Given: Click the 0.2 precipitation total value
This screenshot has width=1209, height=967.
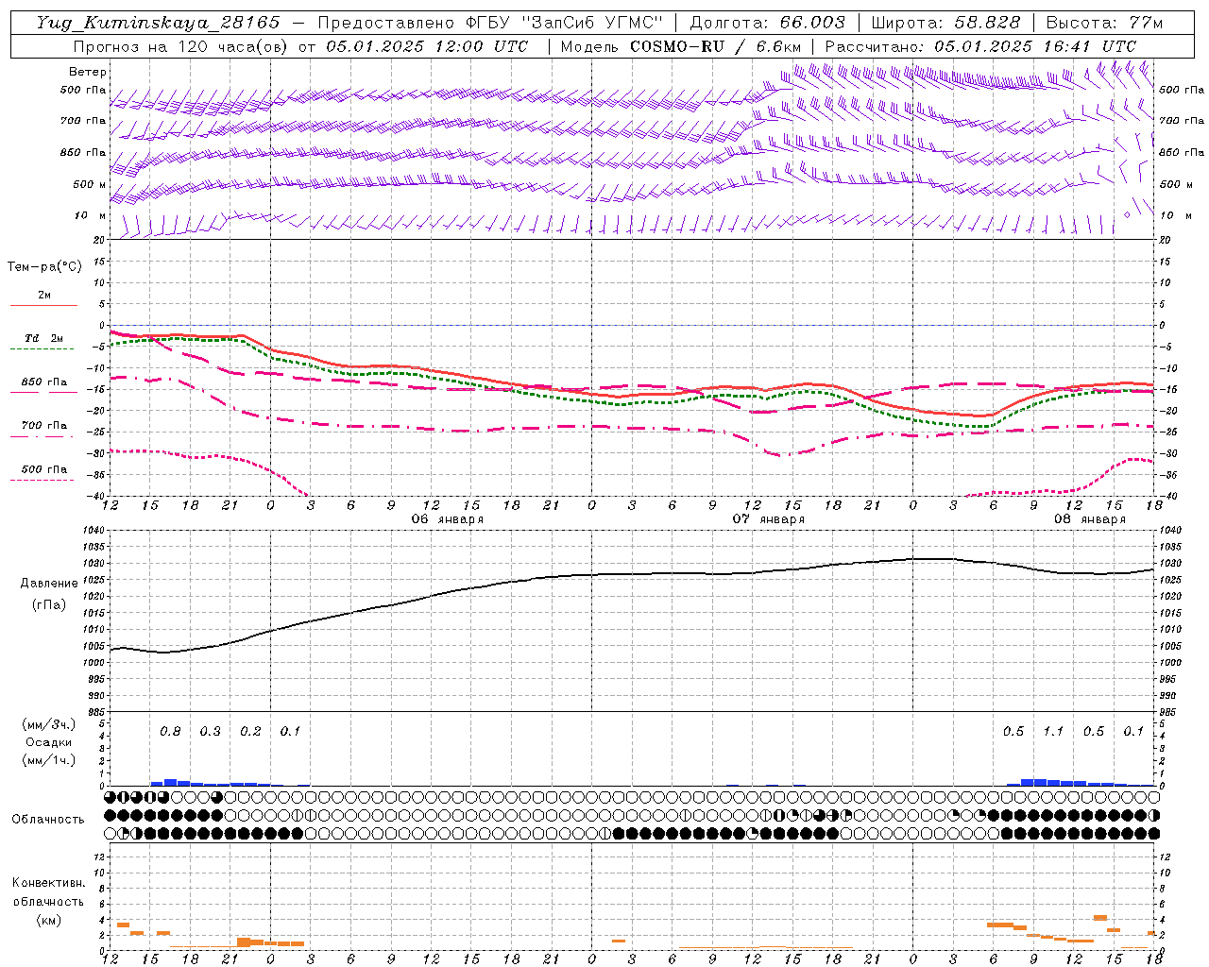Looking at the screenshot, I should (x=250, y=731).
